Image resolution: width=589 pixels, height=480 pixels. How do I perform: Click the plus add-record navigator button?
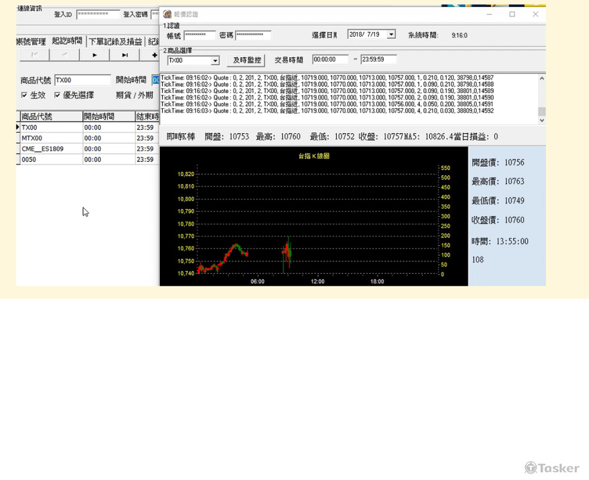[x=154, y=55]
